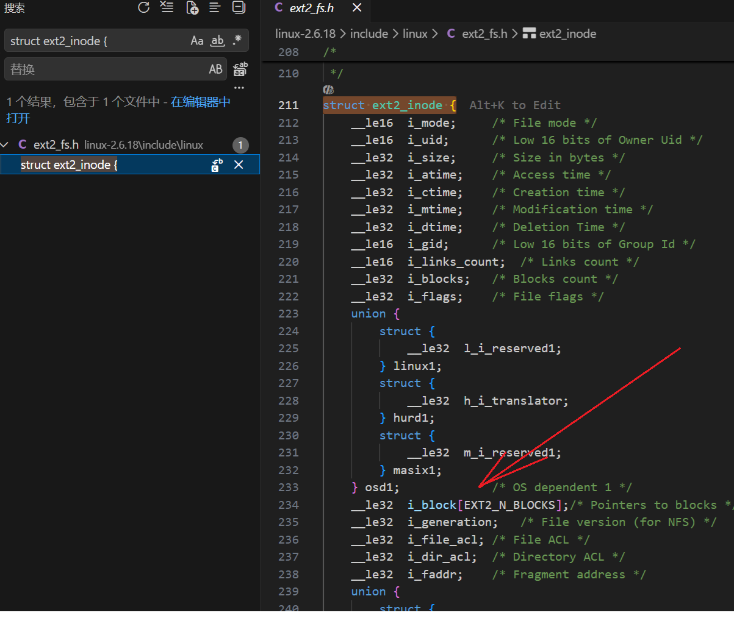
Task: Toggle regular expression (.*) search
Action: click(237, 41)
